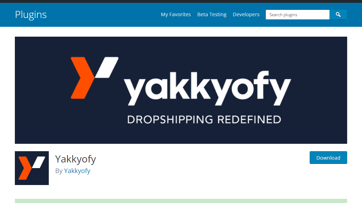This screenshot has width=362, height=203.
Task: Go to the Beta Testing page
Action: (x=212, y=14)
